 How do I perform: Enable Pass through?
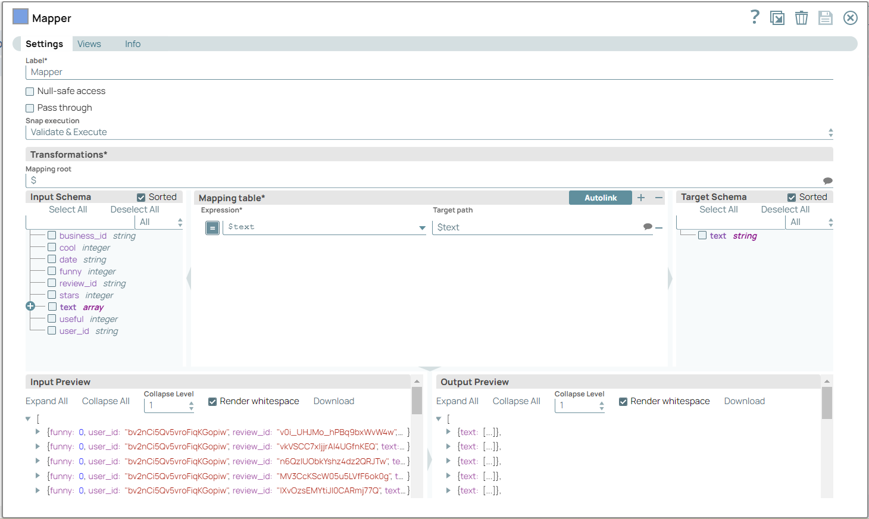click(30, 108)
